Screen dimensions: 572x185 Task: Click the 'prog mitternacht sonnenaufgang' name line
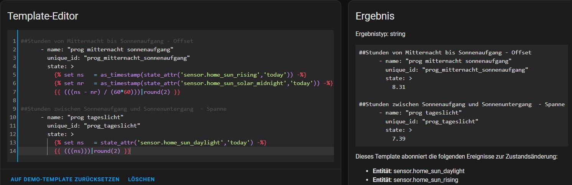pos(110,49)
